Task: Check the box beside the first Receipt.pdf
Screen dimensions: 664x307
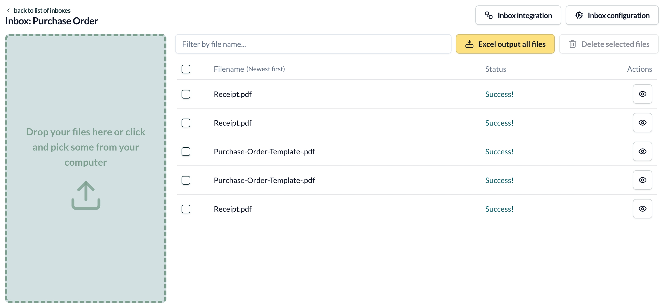Action: (x=186, y=94)
